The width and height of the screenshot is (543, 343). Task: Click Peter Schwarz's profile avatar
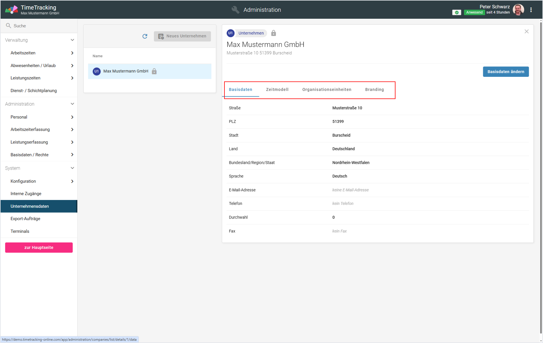pos(518,10)
